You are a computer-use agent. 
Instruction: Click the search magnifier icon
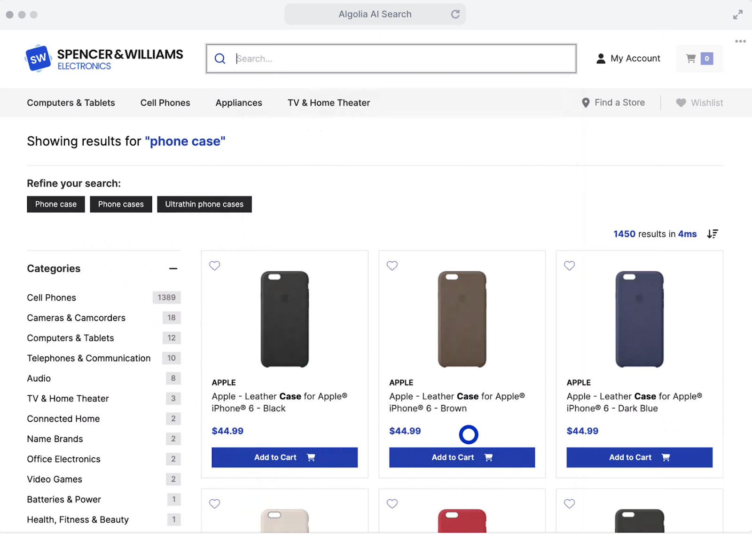pos(220,58)
